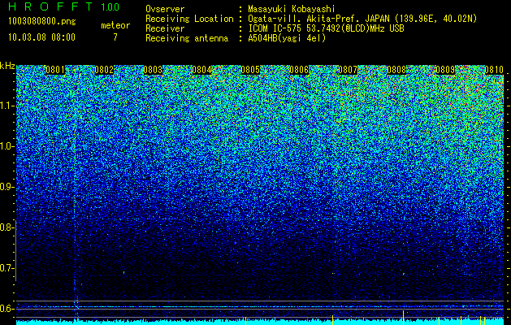Viewport: 511px width, 325px height.
Task: Click the 0.7 frequency axis label
Action: pyautogui.click(x=6, y=268)
